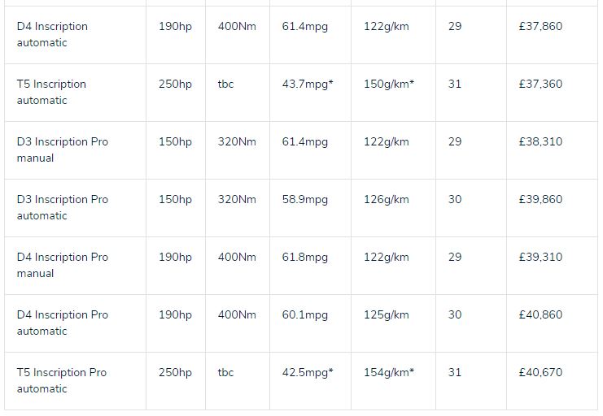Viewport: 603px width, 416px height.
Task: Click the D3 Inscription Pro manual label
Action: pos(62,149)
